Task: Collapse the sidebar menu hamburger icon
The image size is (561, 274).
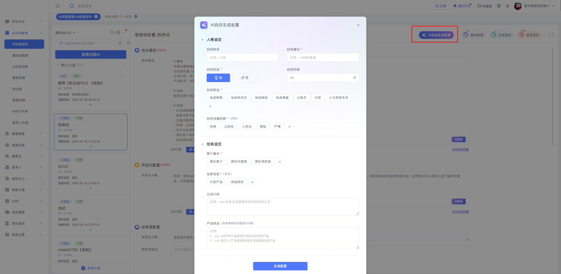Action: (x=58, y=6)
